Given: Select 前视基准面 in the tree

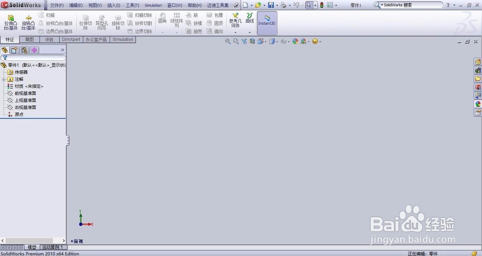Looking at the screenshot, I should [x=25, y=93].
